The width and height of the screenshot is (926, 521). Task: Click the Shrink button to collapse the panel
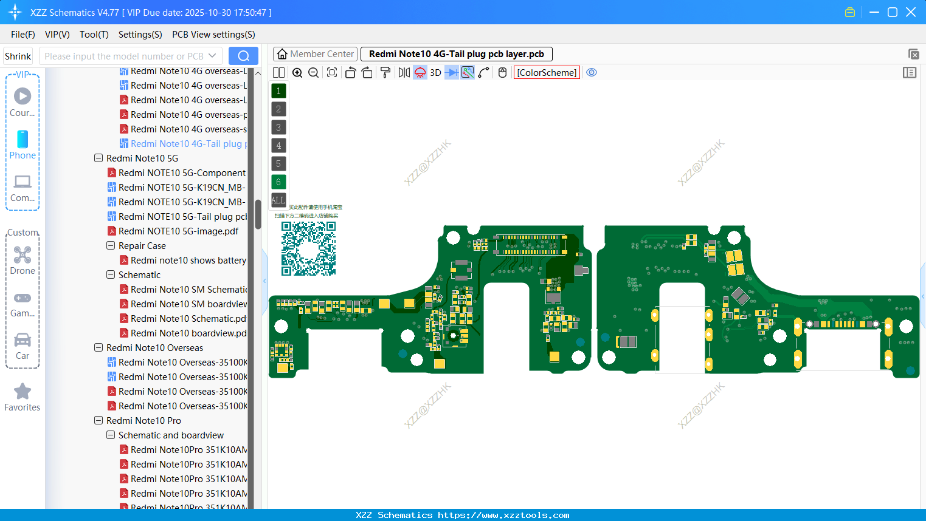coord(18,55)
